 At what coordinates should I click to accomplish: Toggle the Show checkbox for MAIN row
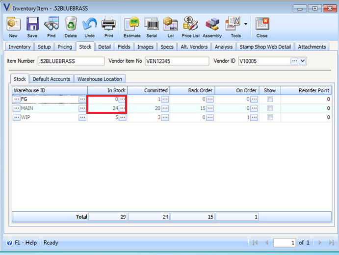point(270,108)
